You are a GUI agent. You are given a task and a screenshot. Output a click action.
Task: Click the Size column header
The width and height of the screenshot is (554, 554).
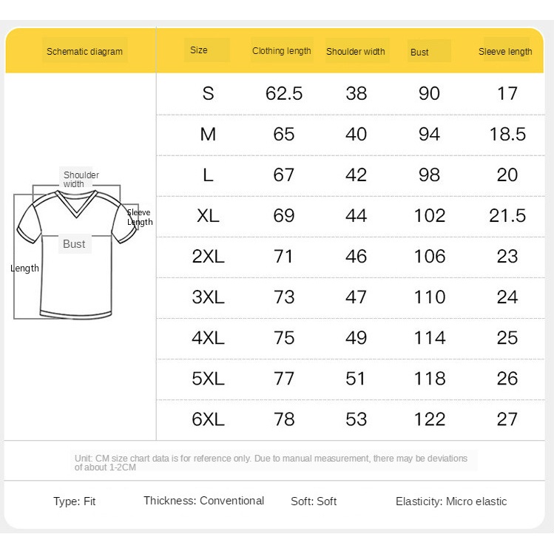click(x=199, y=50)
